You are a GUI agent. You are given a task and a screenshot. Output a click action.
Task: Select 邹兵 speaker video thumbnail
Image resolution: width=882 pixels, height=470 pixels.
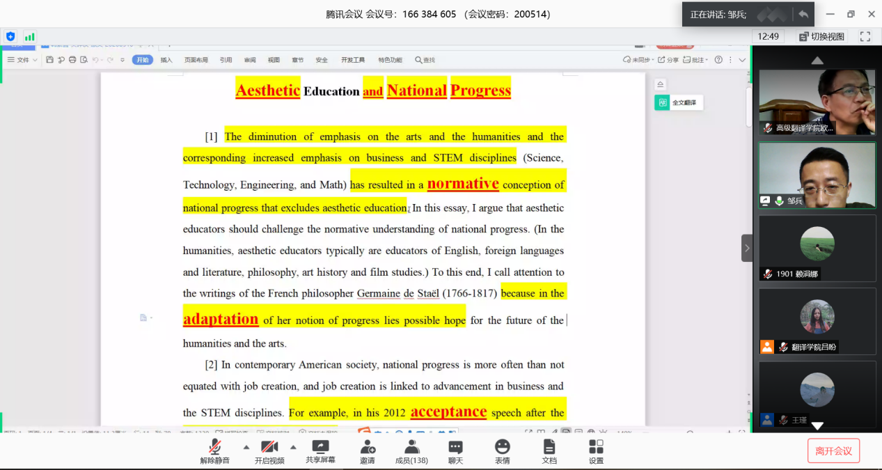817,175
